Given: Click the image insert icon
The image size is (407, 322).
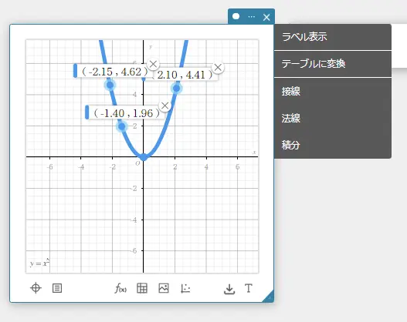Looking at the screenshot, I should coord(164,288).
